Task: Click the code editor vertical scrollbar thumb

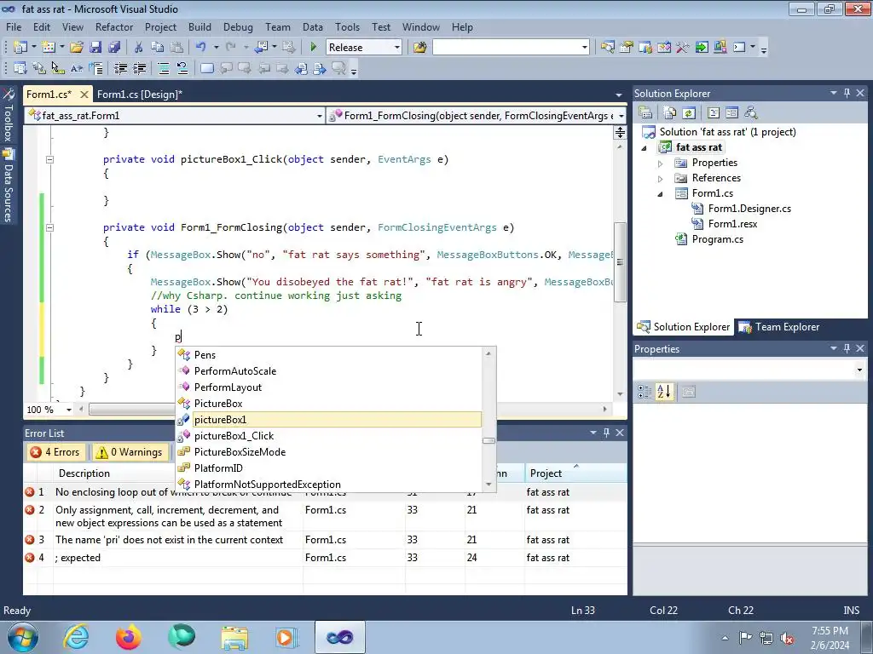Action: coord(620,262)
